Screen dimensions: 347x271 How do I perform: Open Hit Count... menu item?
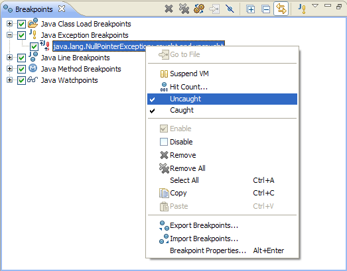coord(222,87)
